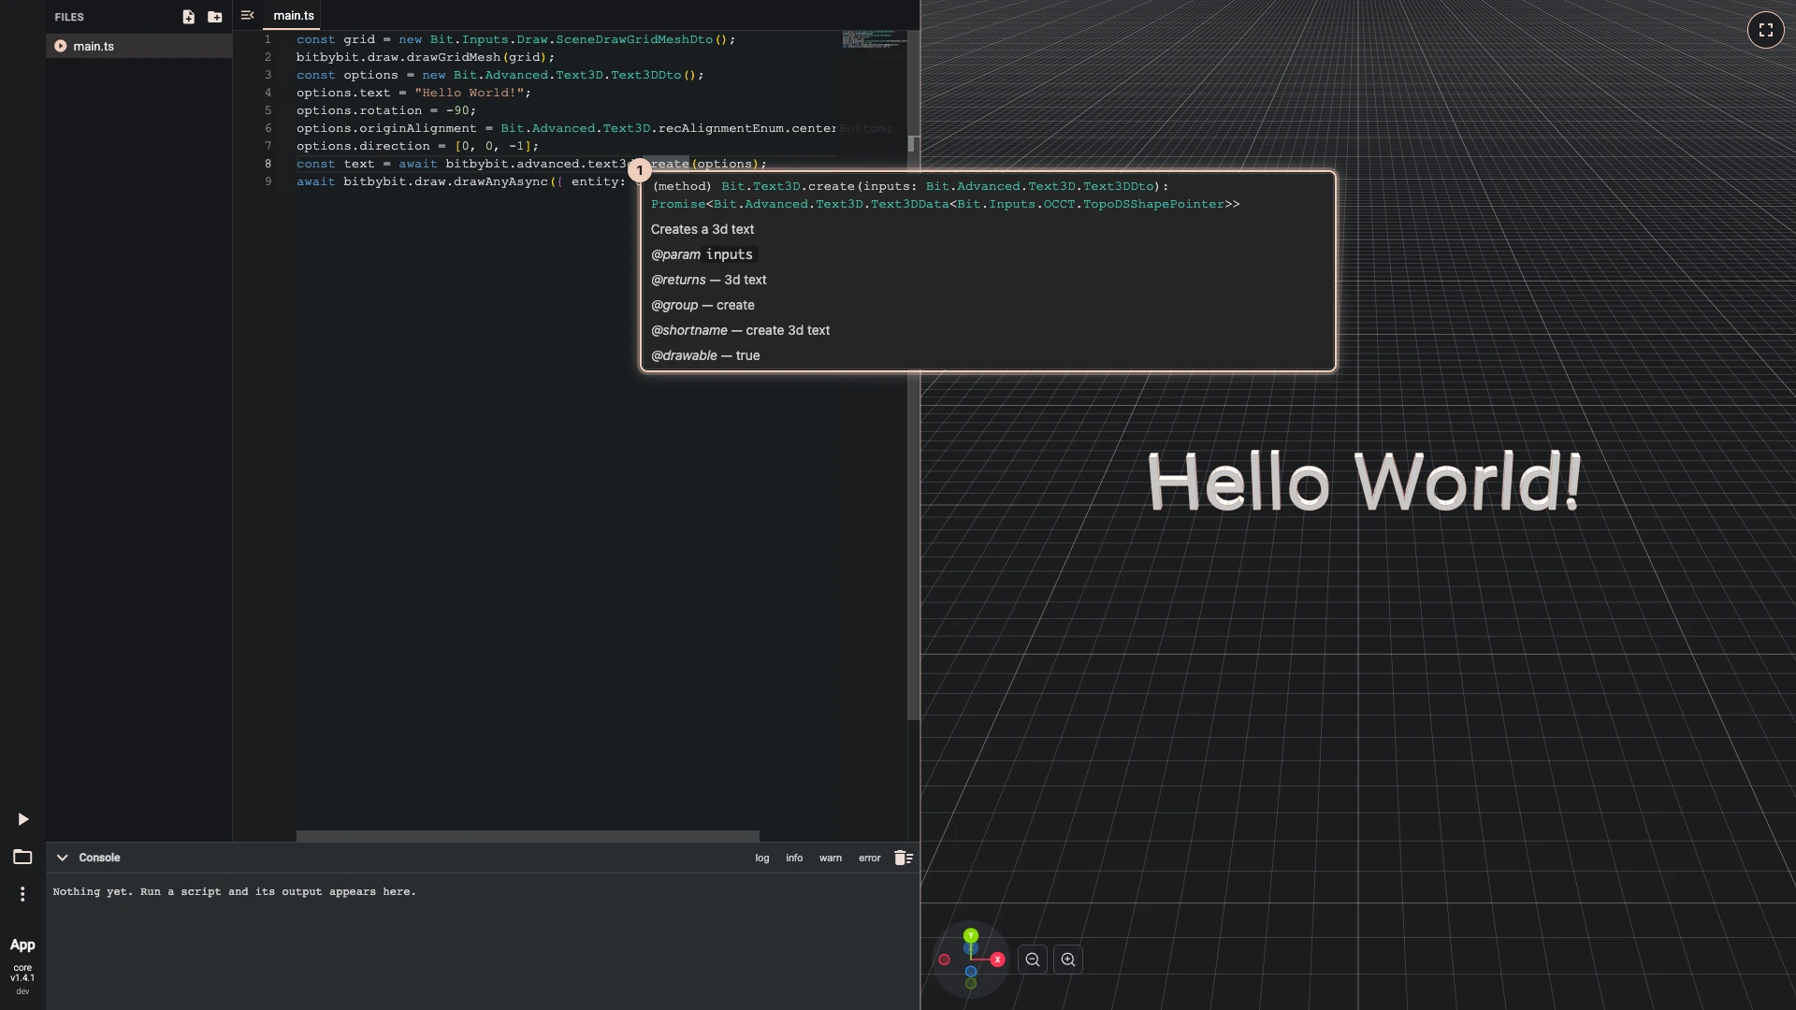Collapse the Console panel chevron
Viewport: 1796px width, 1010px height.
pyautogui.click(x=63, y=858)
